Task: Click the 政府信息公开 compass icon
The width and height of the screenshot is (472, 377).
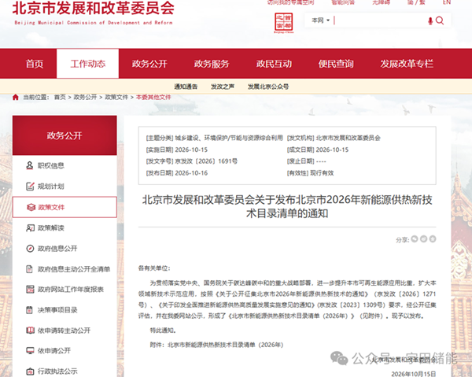Action: point(30,249)
